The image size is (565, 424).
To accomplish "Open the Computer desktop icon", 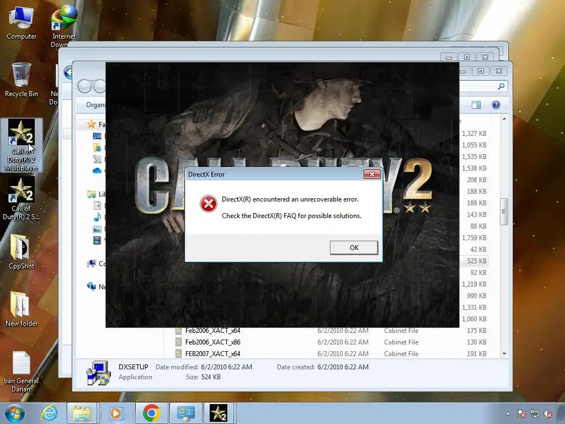I will (22, 23).
